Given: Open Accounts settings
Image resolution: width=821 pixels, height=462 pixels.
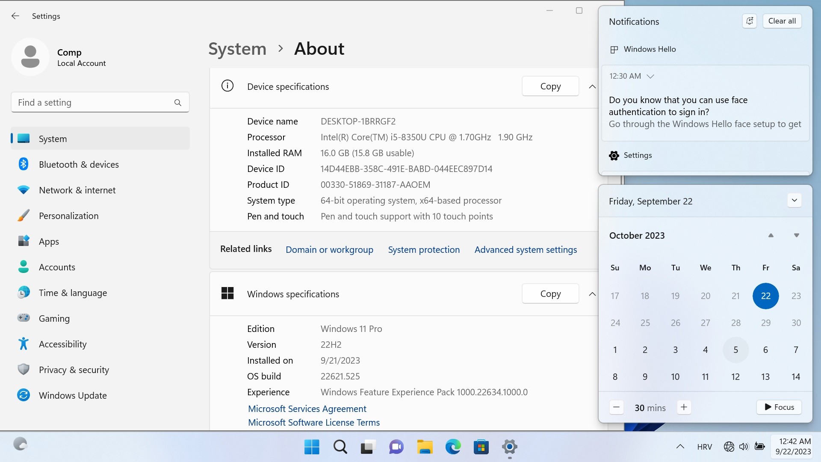Looking at the screenshot, I should click(x=100, y=267).
